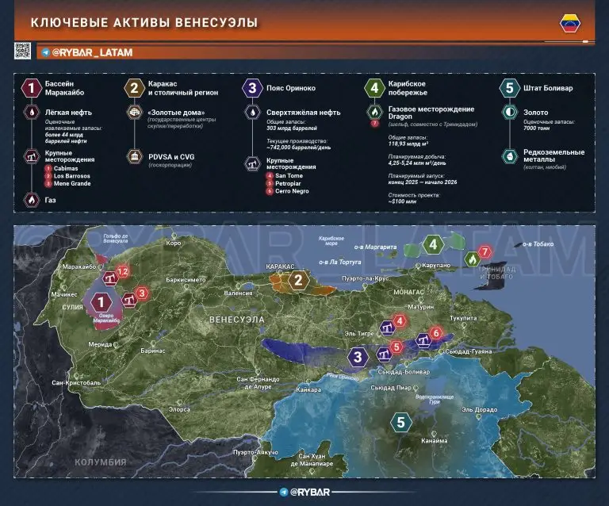This screenshot has width=609, height=506.
Task: Click the oil drop icon next to Лёгкая нефть
Action: (30, 113)
